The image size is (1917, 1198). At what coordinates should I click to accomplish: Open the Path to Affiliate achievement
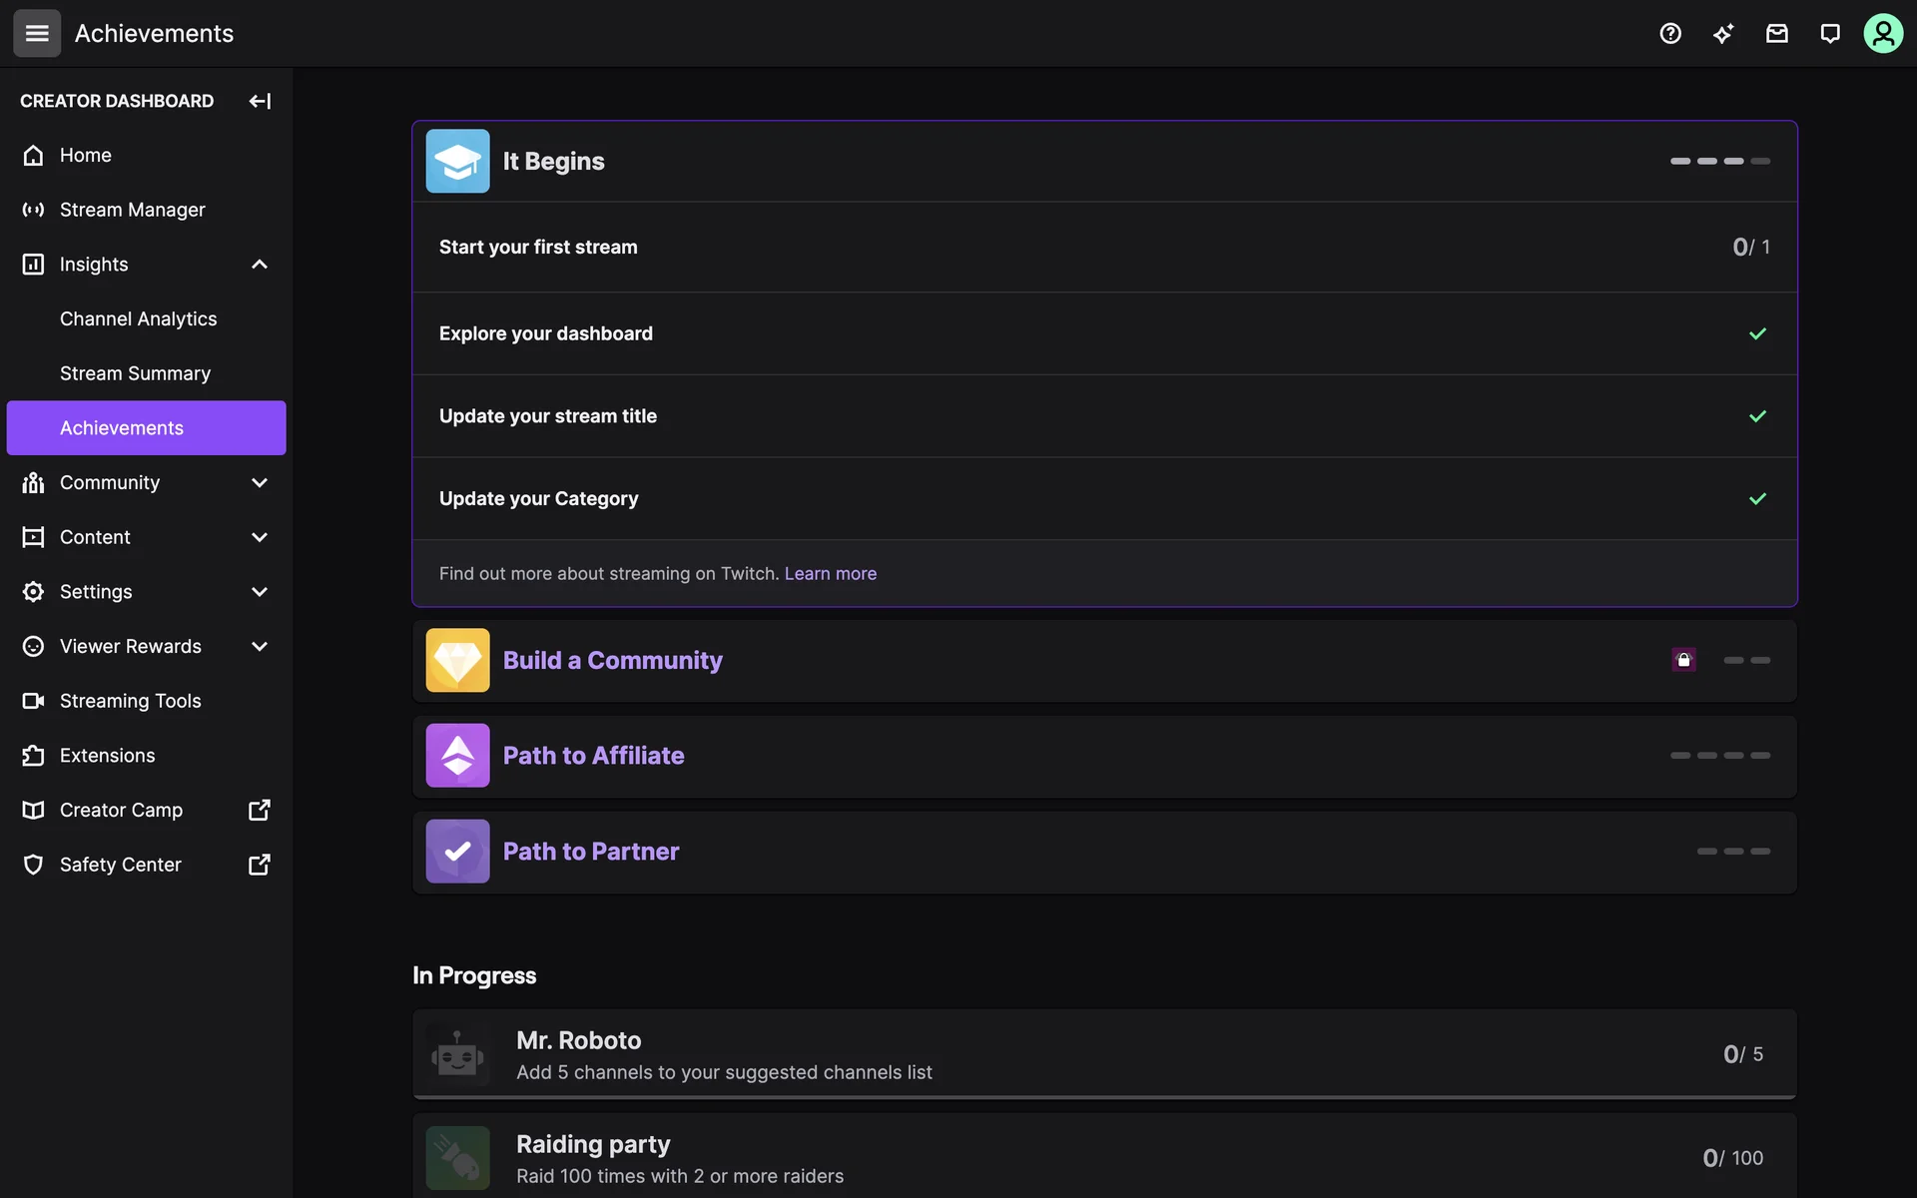pyautogui.click(x=593, y=756)
